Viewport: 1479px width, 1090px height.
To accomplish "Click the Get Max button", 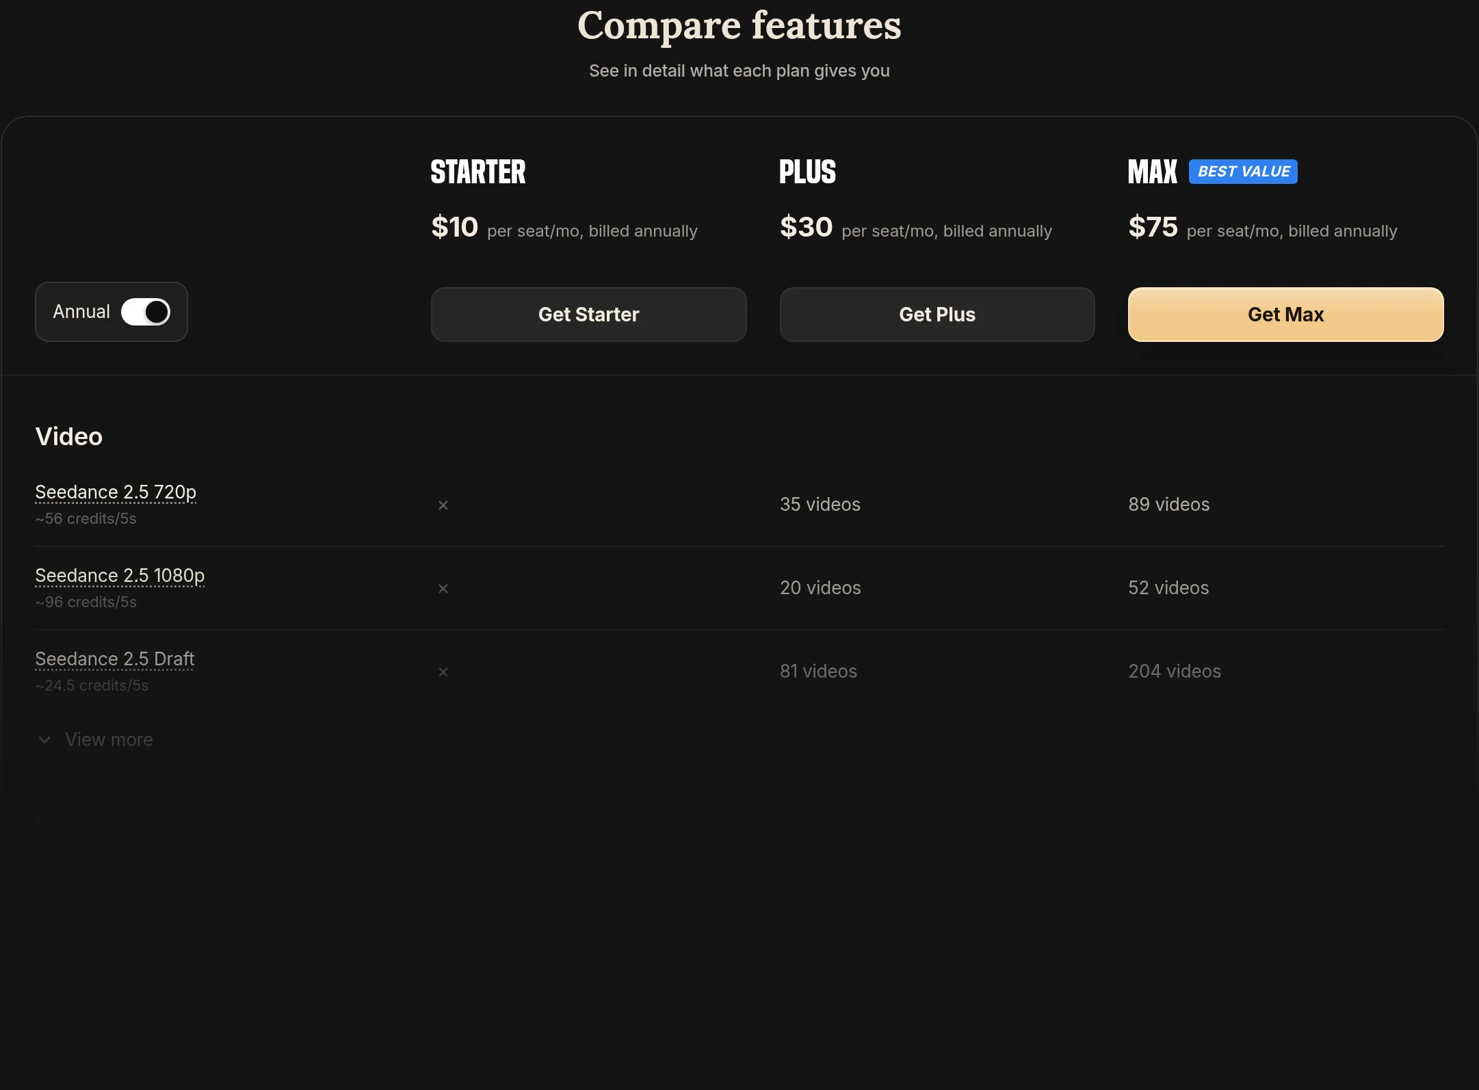I will pyautogui.click(x=1285, y=315).
